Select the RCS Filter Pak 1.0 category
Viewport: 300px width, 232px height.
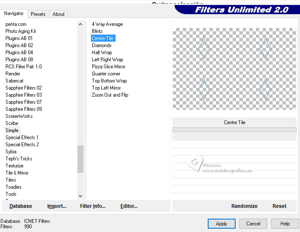coord(24,67)
